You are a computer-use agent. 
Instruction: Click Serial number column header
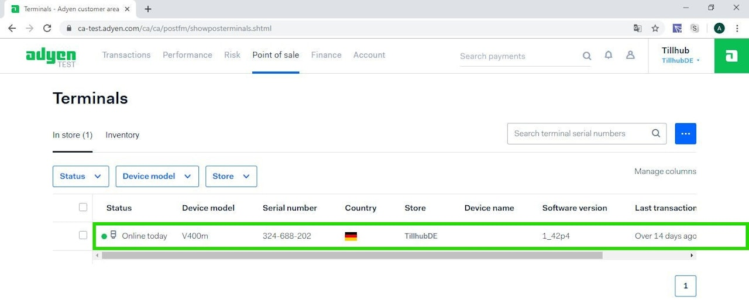pyautogui.click(x=290, y=208)
